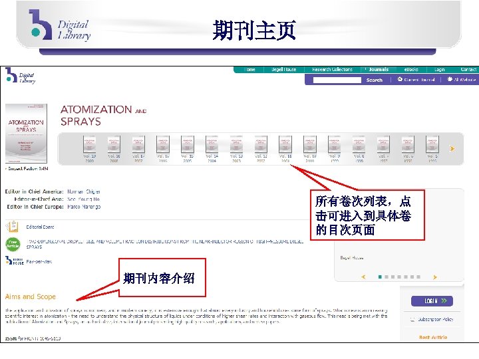Image resolution: width=479 pixels, height=359 pixels.
Task: Click the Digital Library logo on the webpage
Action: [20, 75]
